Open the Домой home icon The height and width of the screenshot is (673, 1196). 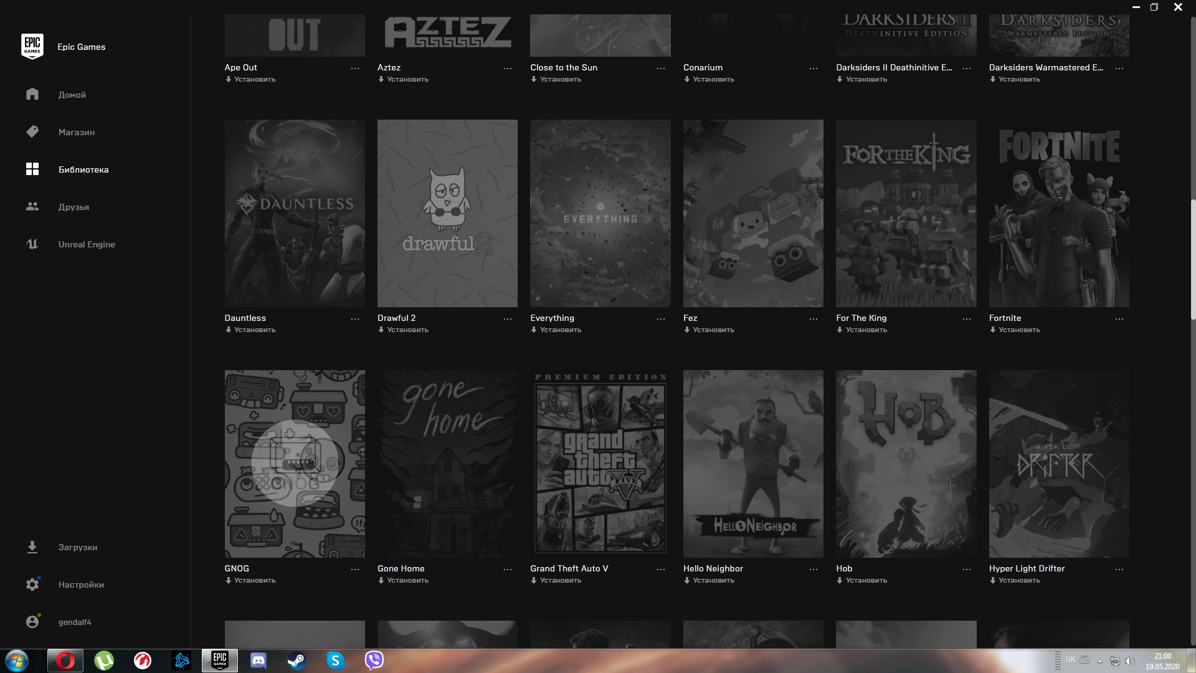pyautogui.click(x=32, y=94)
